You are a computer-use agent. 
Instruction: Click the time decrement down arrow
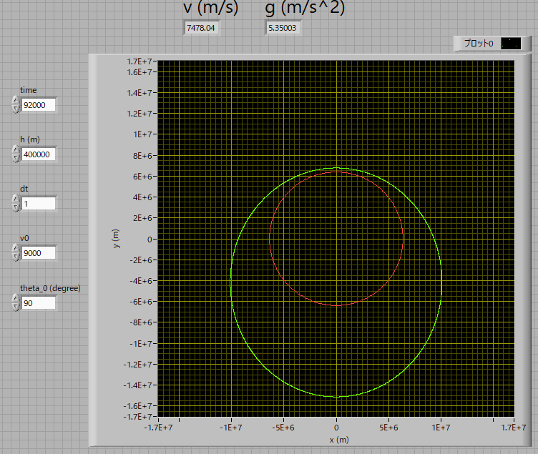[16, 109]
